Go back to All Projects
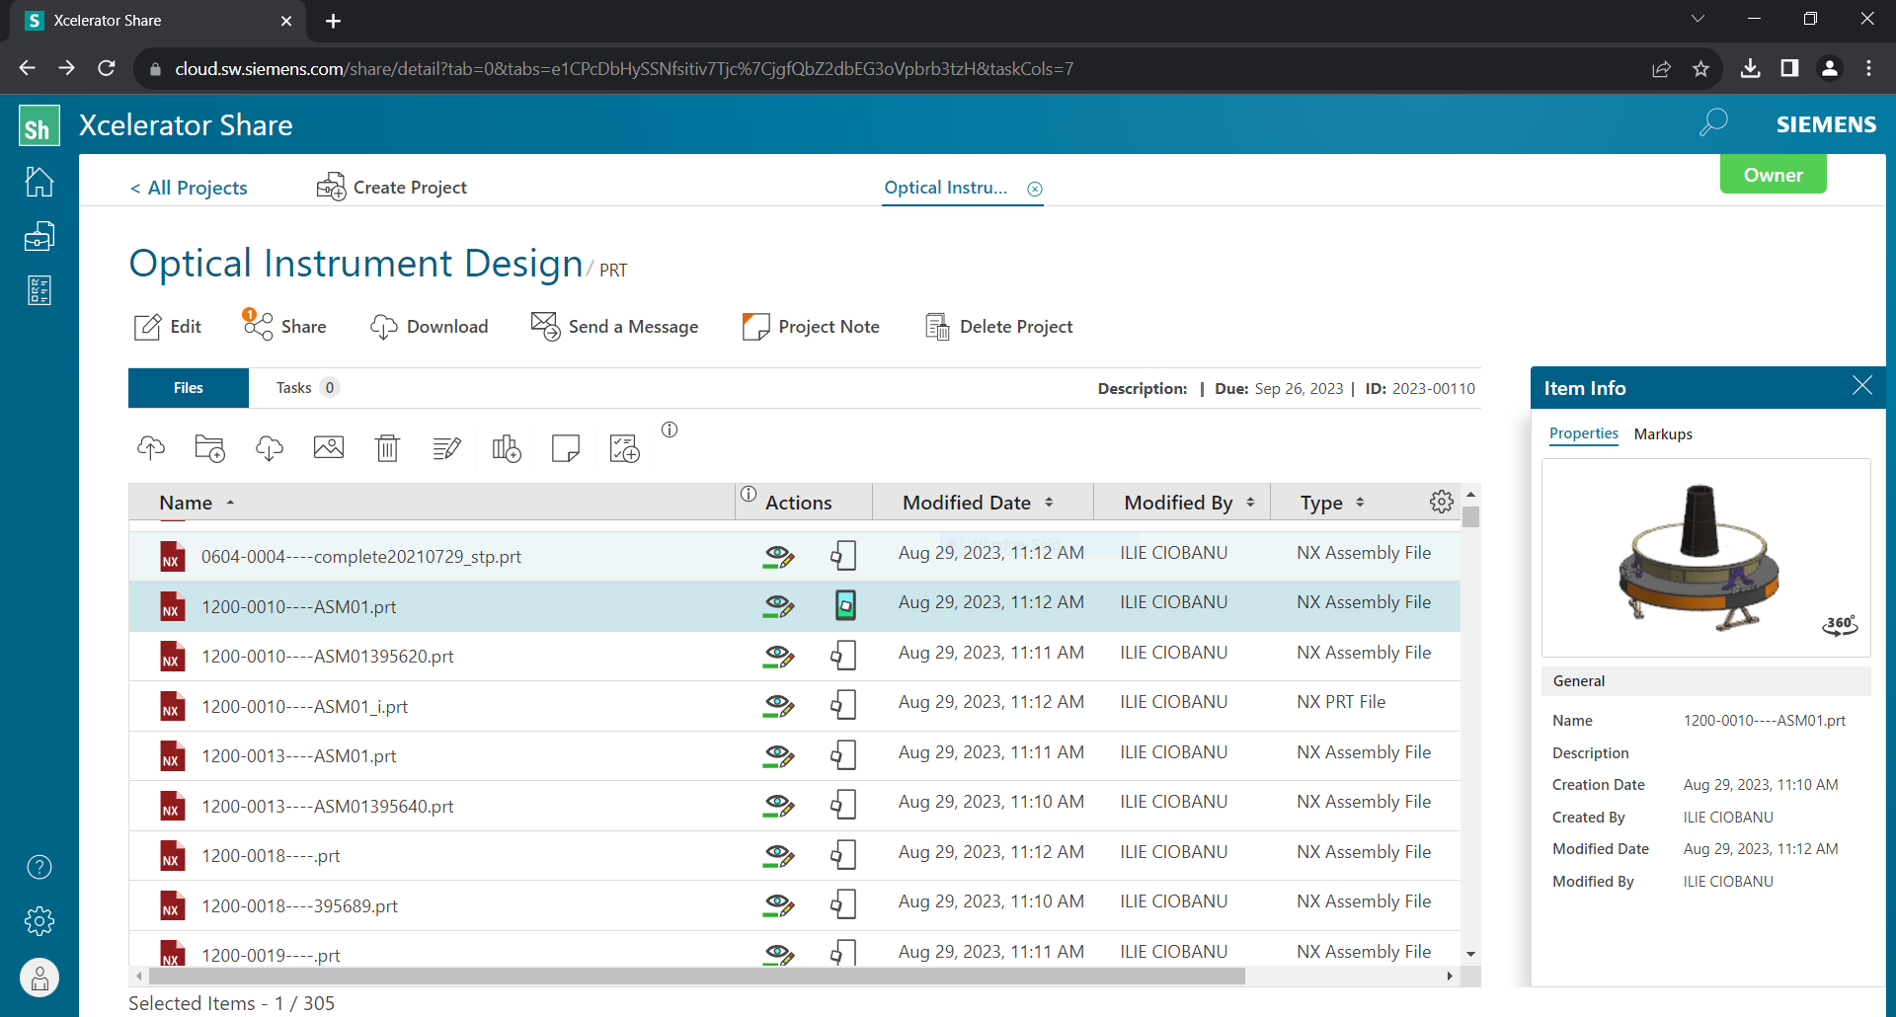The height and width of the screenshot is (1017, 1896). [189, 188]
